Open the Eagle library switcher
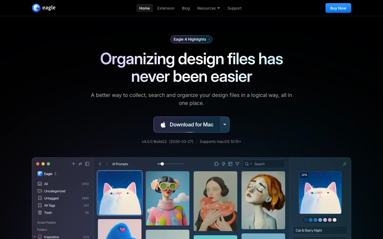The height and width of the screenshot is (239, 383). tap(47, 174)
